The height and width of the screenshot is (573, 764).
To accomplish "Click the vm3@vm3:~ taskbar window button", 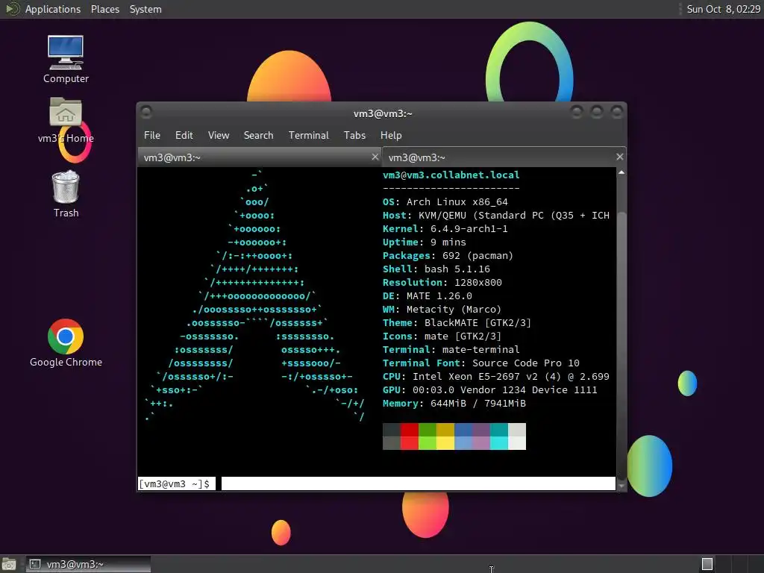I will point(88,564).
